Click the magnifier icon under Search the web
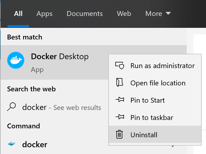The width and height of the screenshot is (206, 154). click(x=12, y=107)
